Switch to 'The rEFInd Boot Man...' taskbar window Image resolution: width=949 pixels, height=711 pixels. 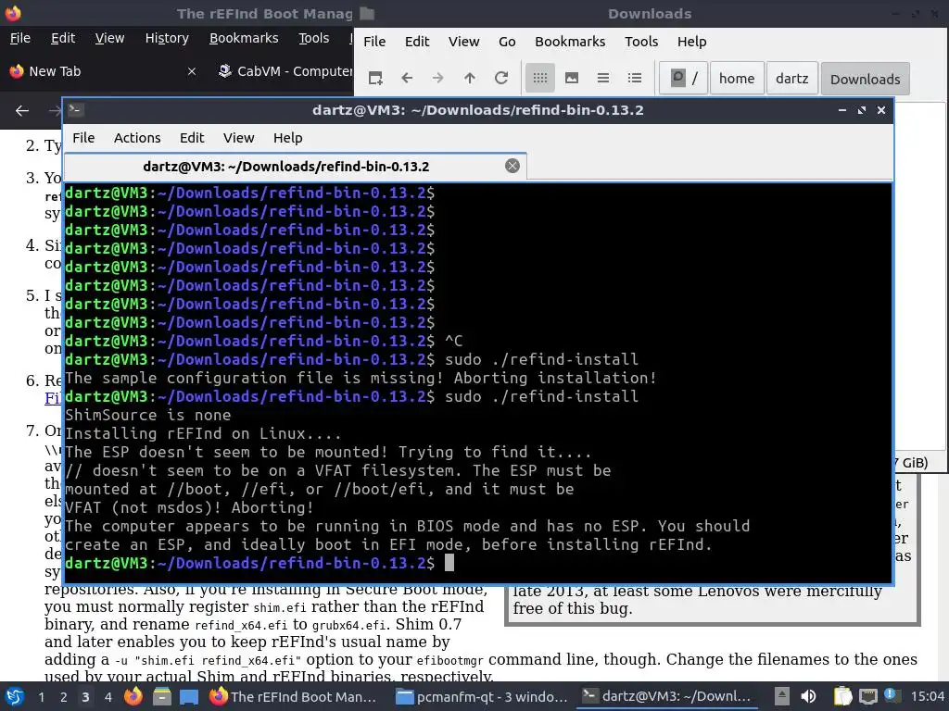point(293,697)
